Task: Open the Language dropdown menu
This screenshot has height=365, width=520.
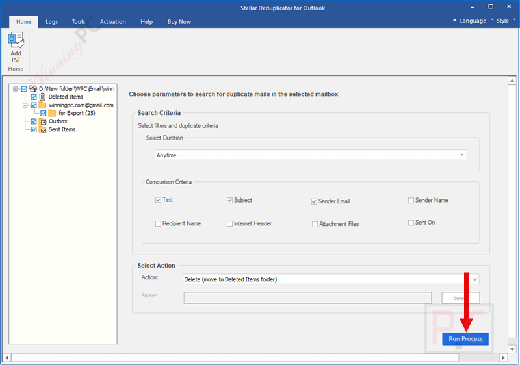Action: pyautogui.click(x=474, y=21)
